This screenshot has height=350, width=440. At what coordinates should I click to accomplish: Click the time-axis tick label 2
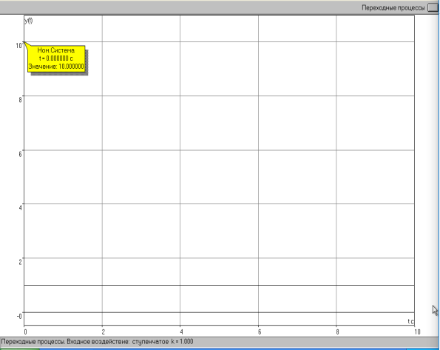tap(104, 332)
